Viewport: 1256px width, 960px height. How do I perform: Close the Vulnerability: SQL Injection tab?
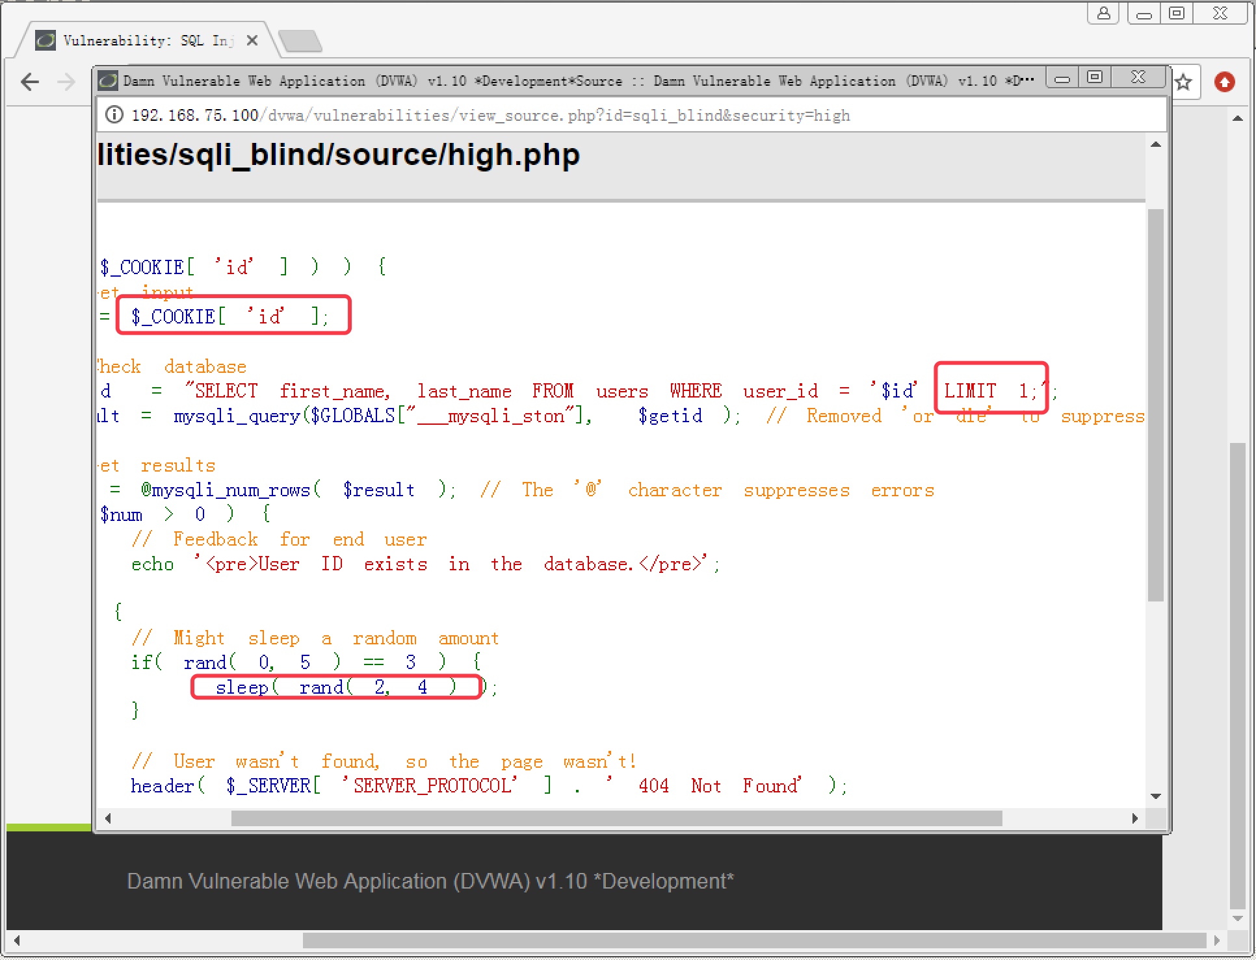point(252,40)
